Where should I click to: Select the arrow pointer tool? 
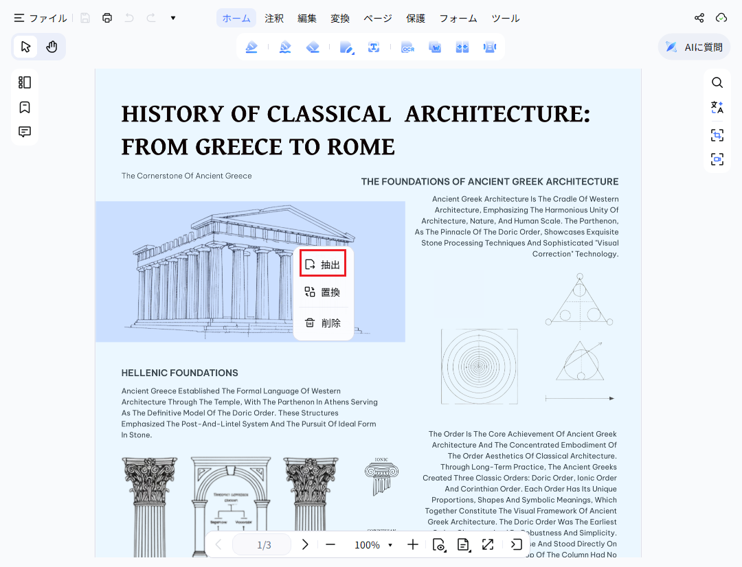25,47
